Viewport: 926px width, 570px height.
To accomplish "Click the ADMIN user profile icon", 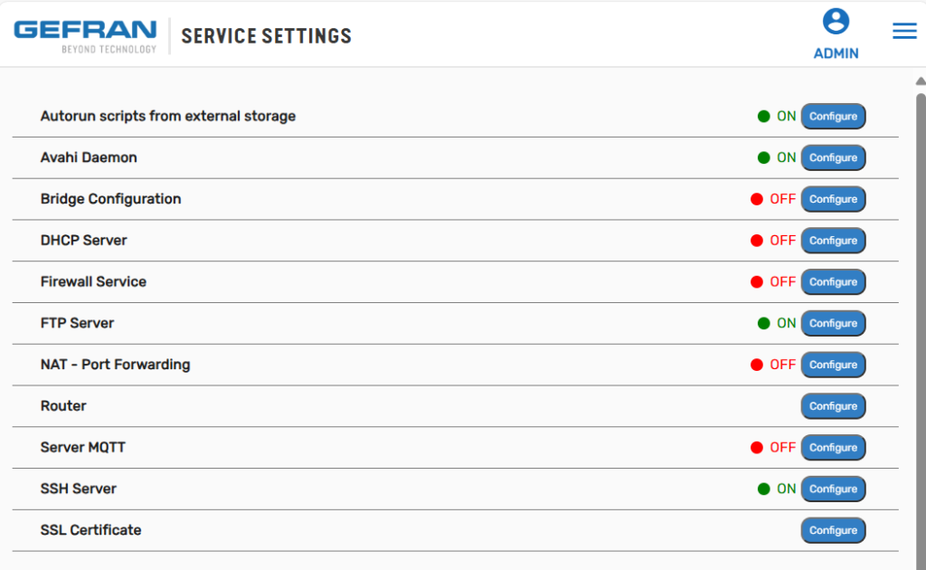I will [x=836, y=22].
